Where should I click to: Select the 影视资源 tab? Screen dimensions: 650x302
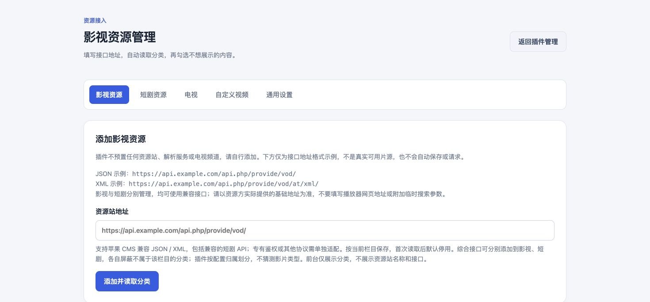point(109,95)
